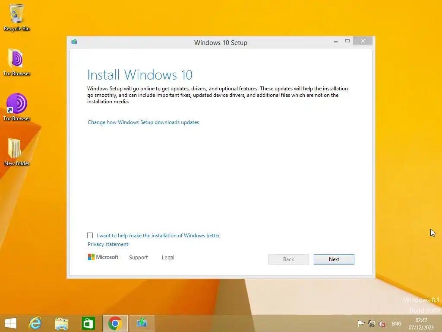Click the ENG input language indicator
The width and height of the screenshot is (442, 332).
point(396,324)
